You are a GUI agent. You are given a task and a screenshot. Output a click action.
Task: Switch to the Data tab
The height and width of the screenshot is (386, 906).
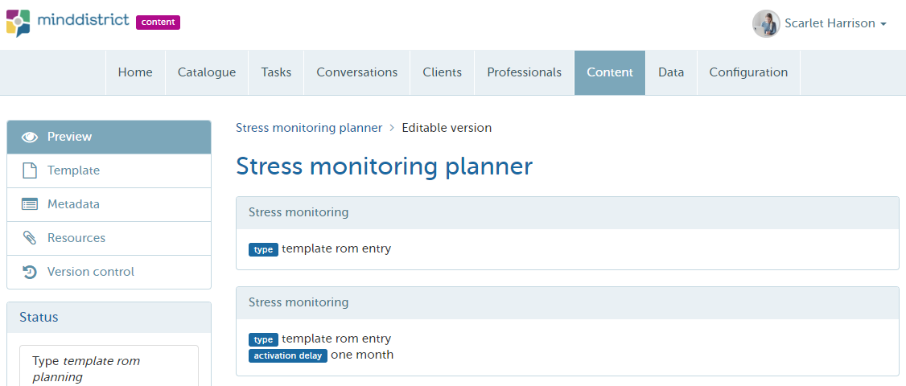(671, 72)
